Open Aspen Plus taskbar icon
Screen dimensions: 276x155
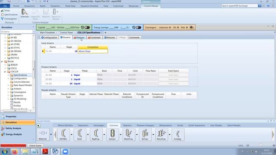55,152
